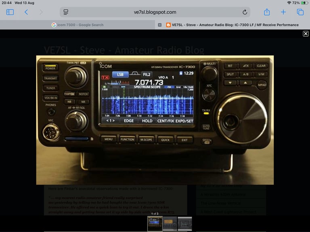Click the enlarged IC-7300 radio photo
Image resolution: width=310 pixels, height=232 pixels.
pos(155,120)
